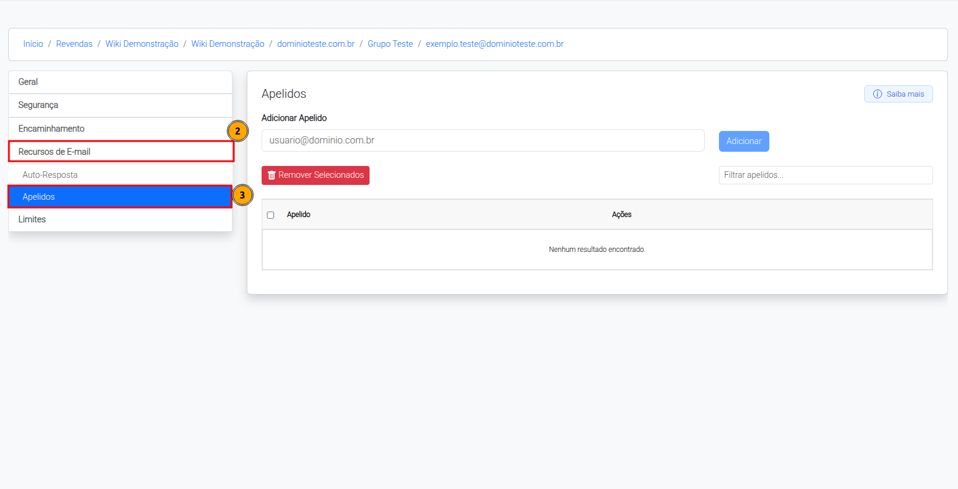The width and height of the screenshot is (958, 489).
Task: Click the Apelidos panel heading
Action: (x=284, y=94)
